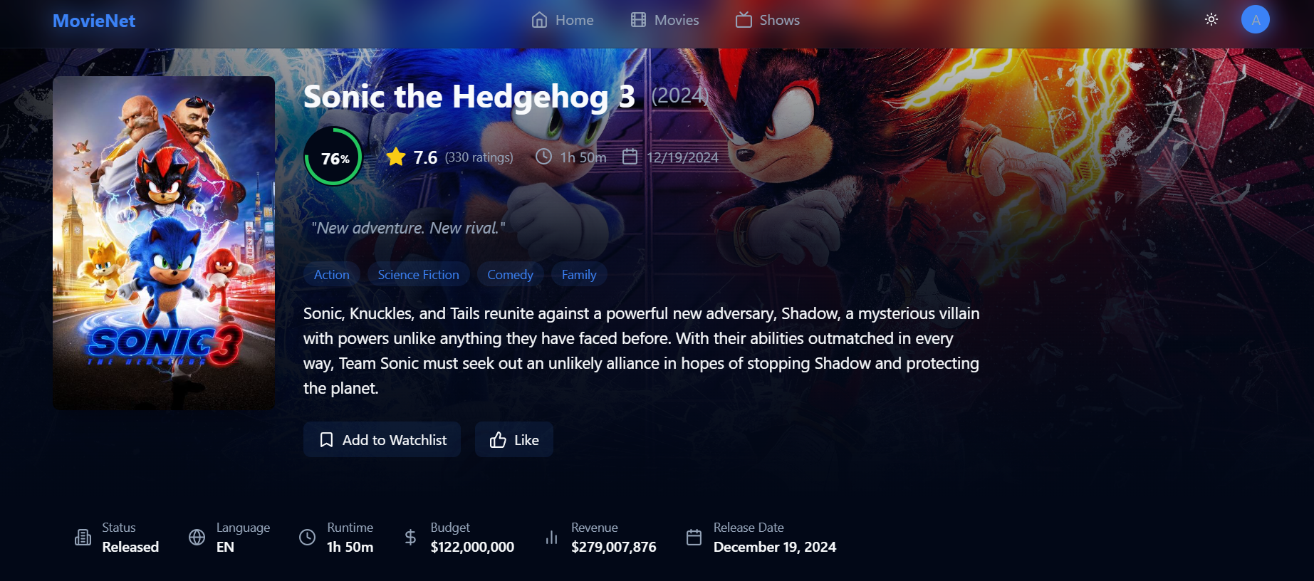The width and height of the screenshot is (1314, 581).
Task: Open the user avatar profile menu
Action: (x=1256, y=20)
